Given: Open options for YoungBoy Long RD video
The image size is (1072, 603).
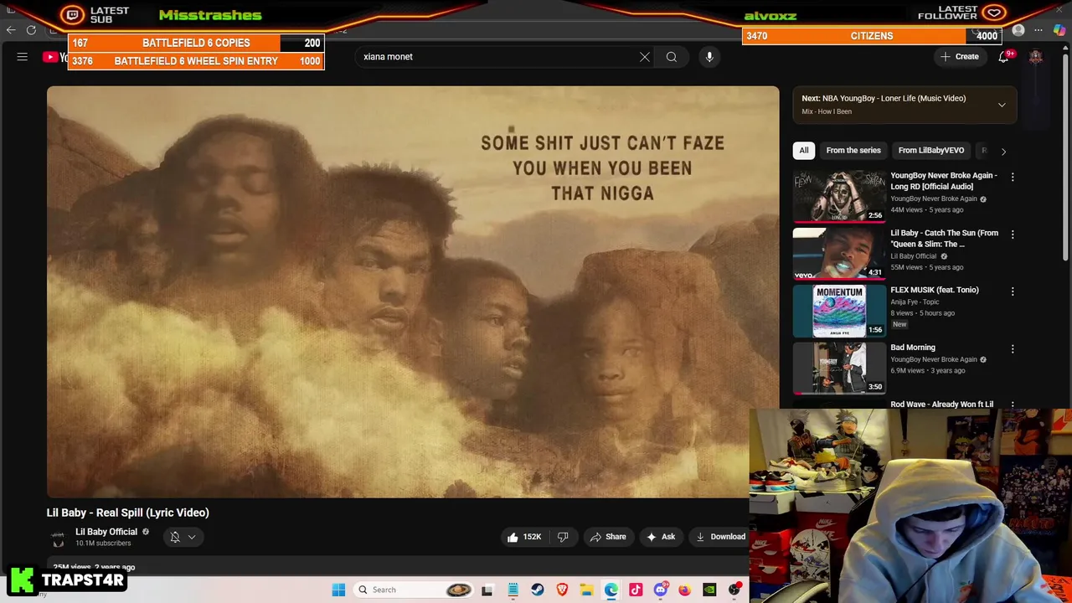Looking at the screenshot, I should tap(1013, 178).
